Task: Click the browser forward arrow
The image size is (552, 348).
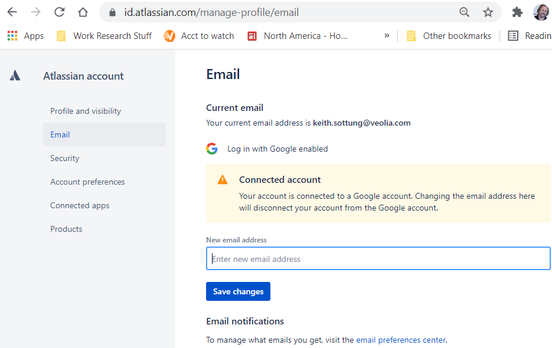Action: (x=35, y=12)
